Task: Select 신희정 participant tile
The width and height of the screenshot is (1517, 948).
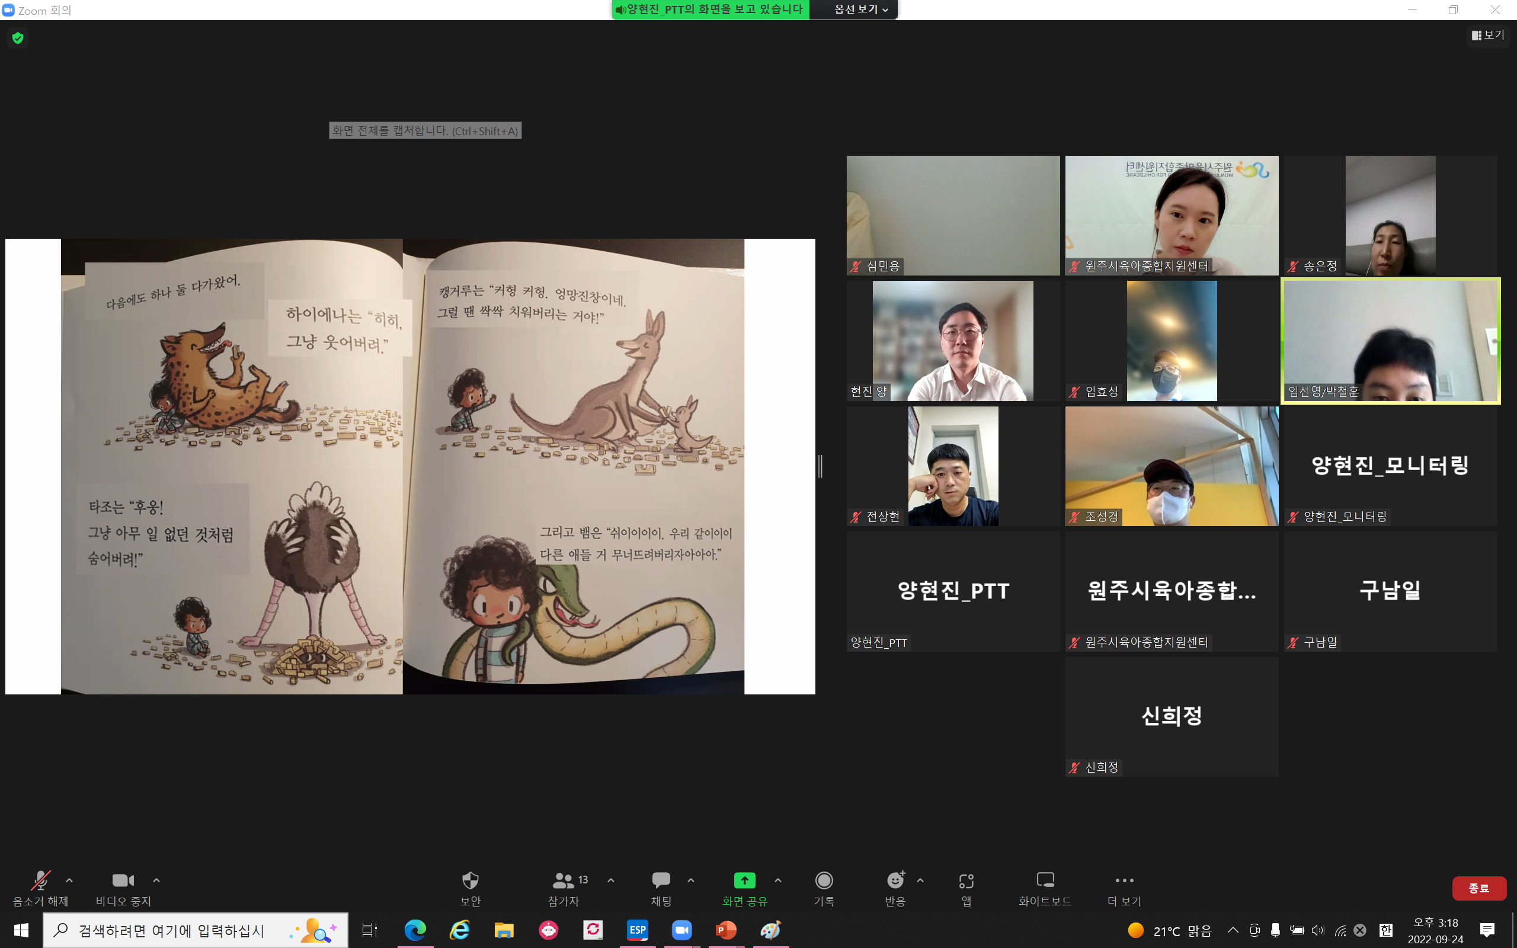Action: coord(1172,718)
